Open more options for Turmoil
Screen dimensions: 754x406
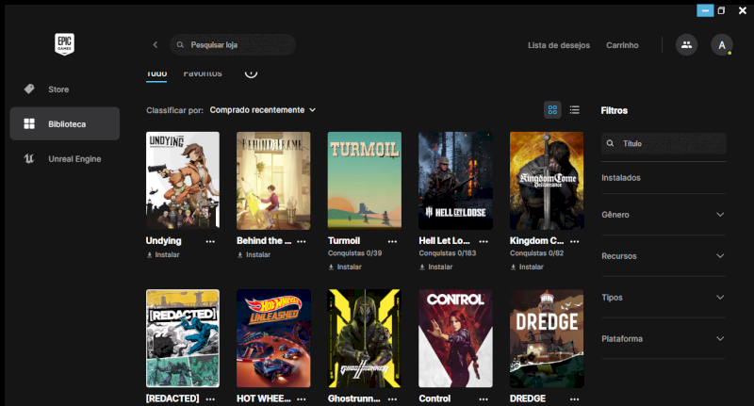click(392, 241)
